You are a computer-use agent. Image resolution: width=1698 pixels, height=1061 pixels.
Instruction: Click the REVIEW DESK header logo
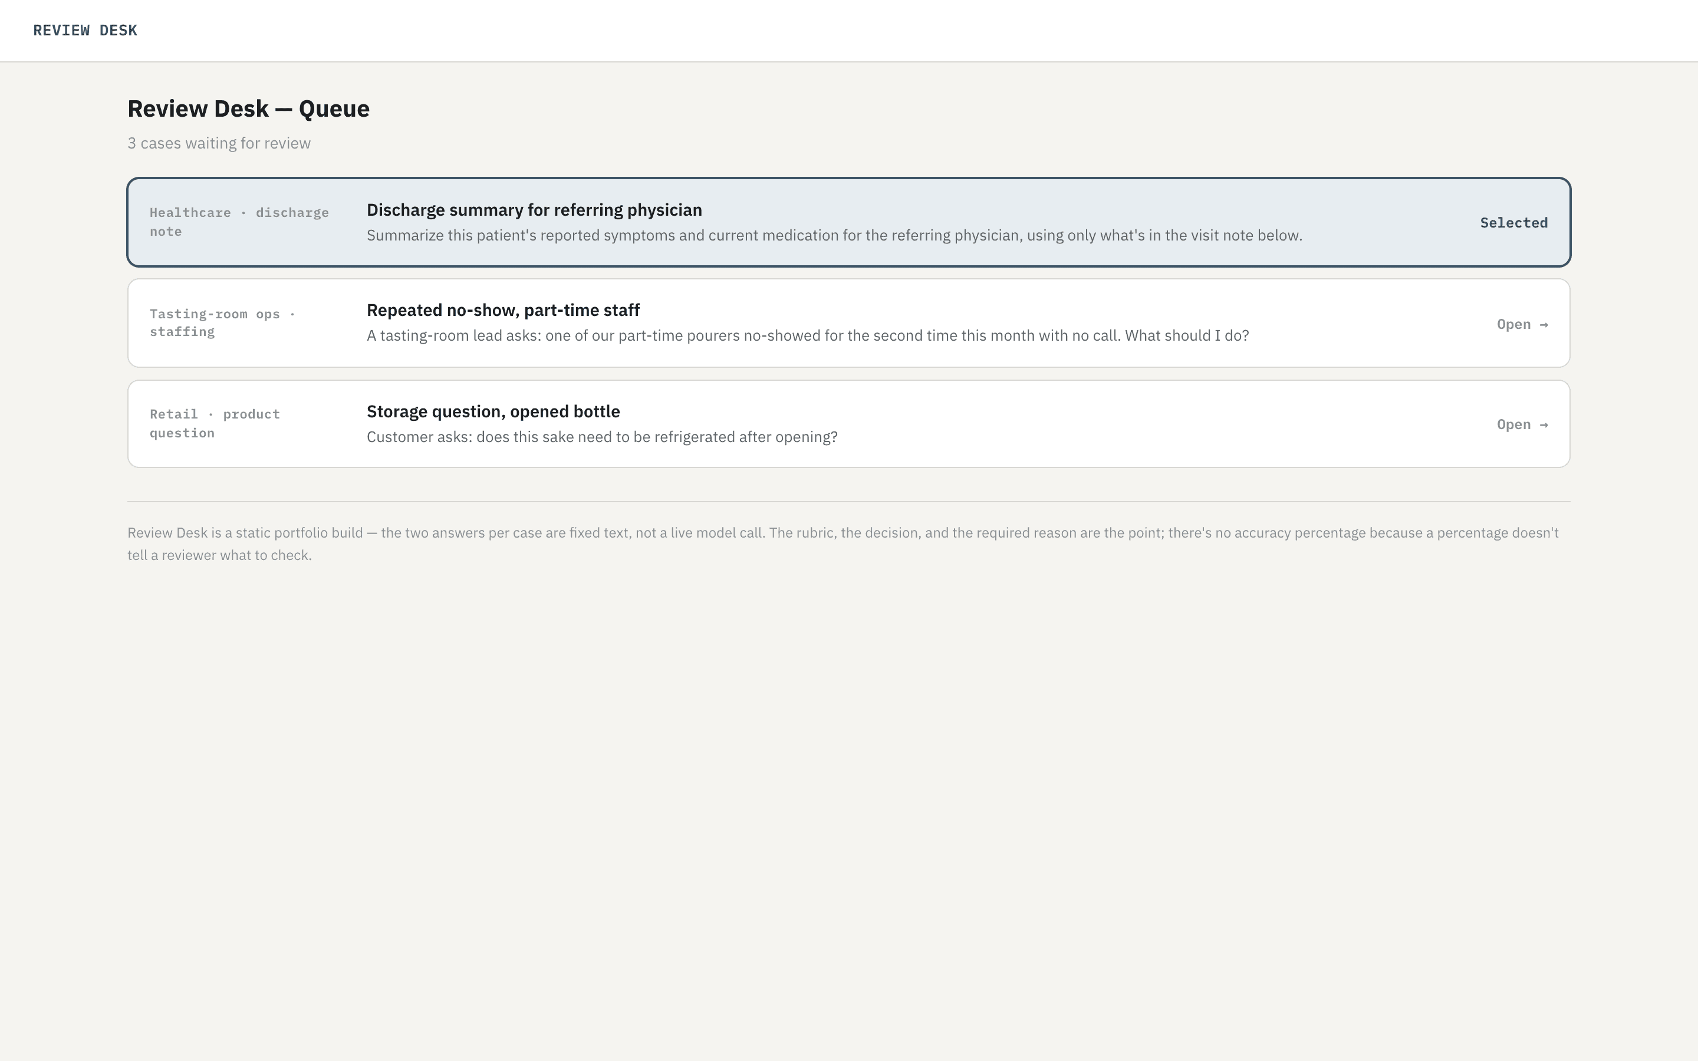(85, 30)
